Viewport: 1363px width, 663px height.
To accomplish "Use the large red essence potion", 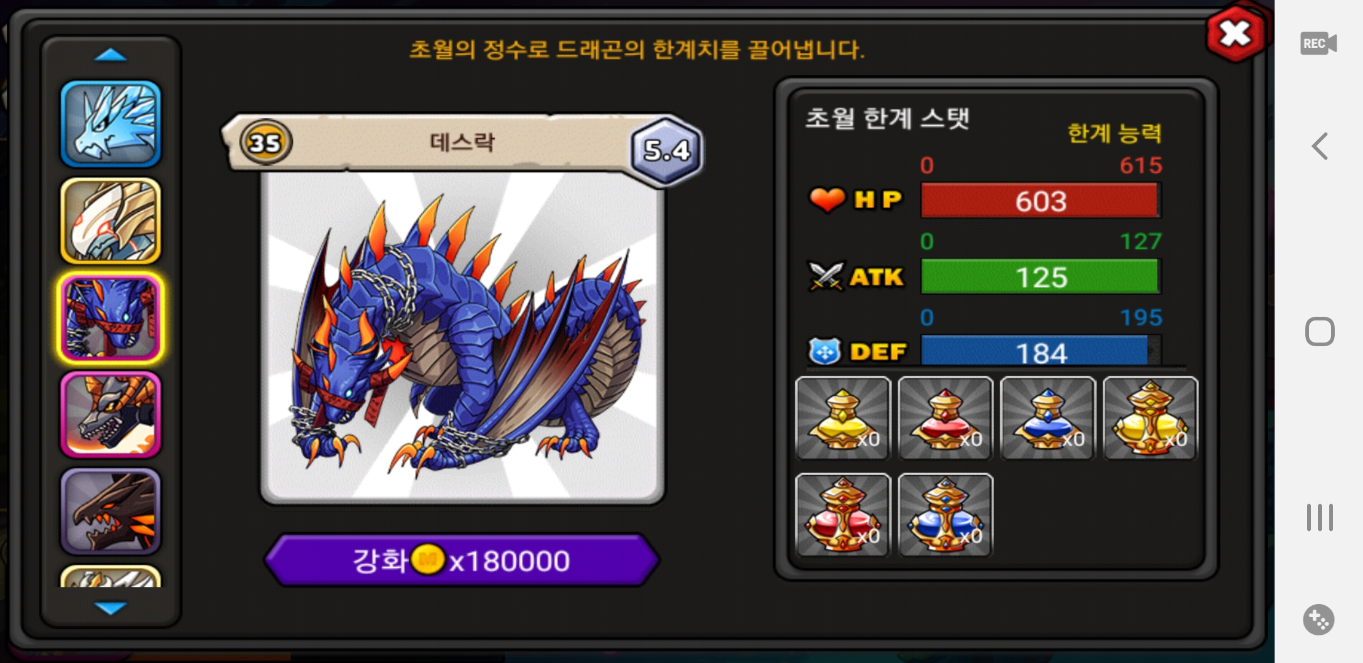I will (843, 515).
